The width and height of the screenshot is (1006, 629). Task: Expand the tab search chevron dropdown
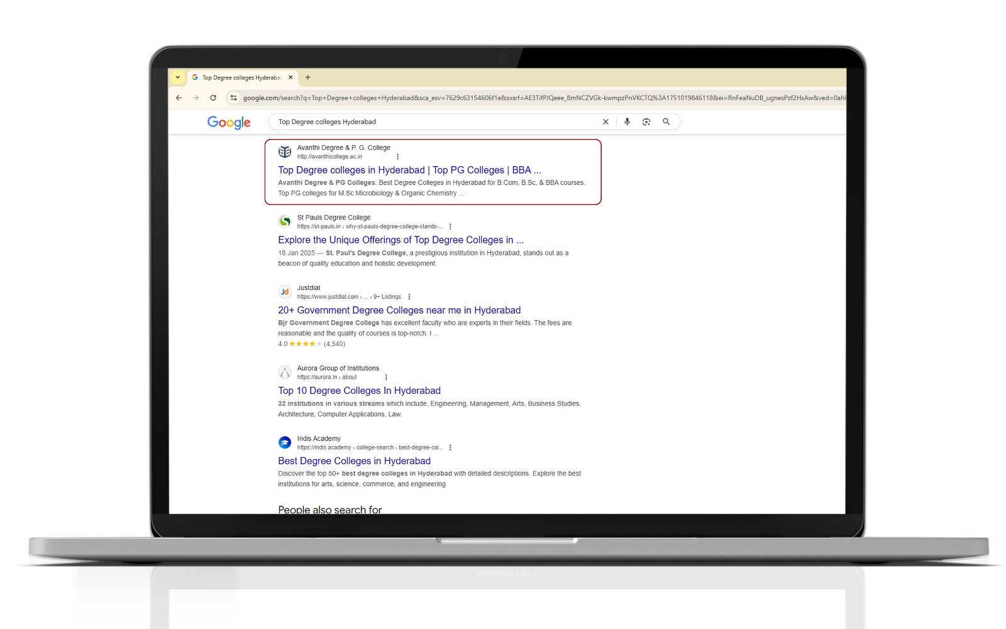[178, 77]
